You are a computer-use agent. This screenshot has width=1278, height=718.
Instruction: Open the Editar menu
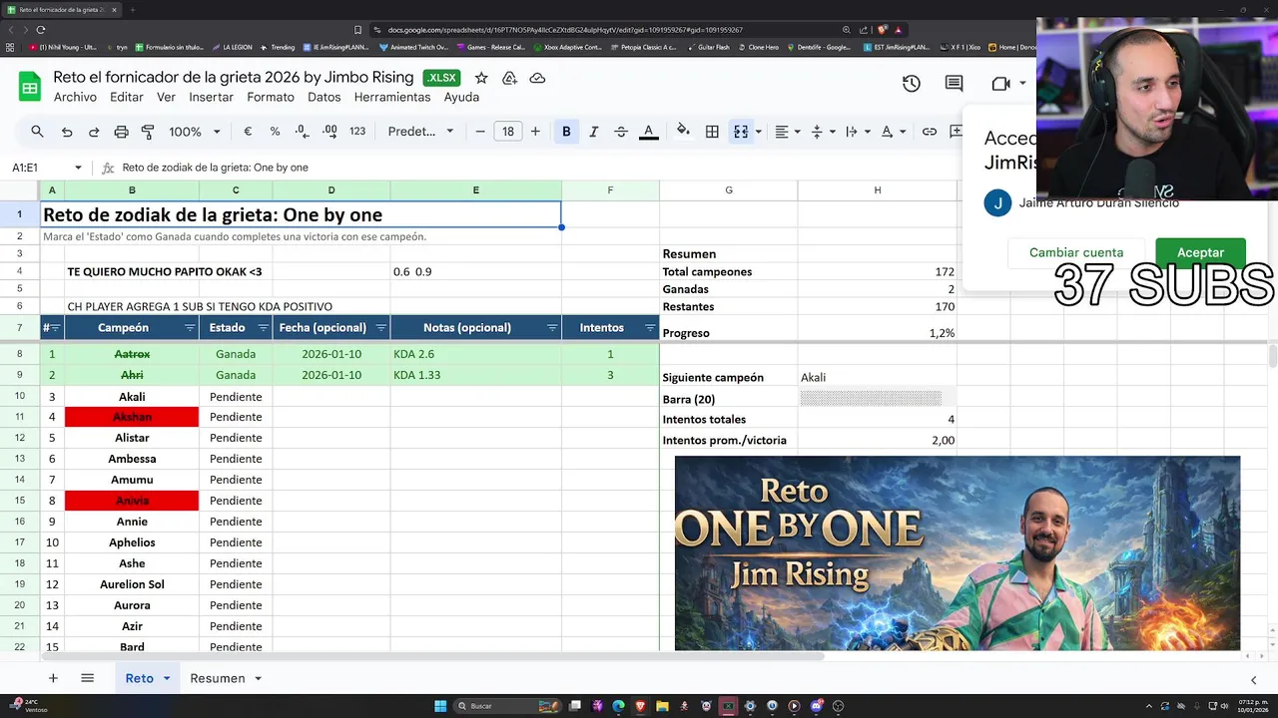(x=127, y=97)
